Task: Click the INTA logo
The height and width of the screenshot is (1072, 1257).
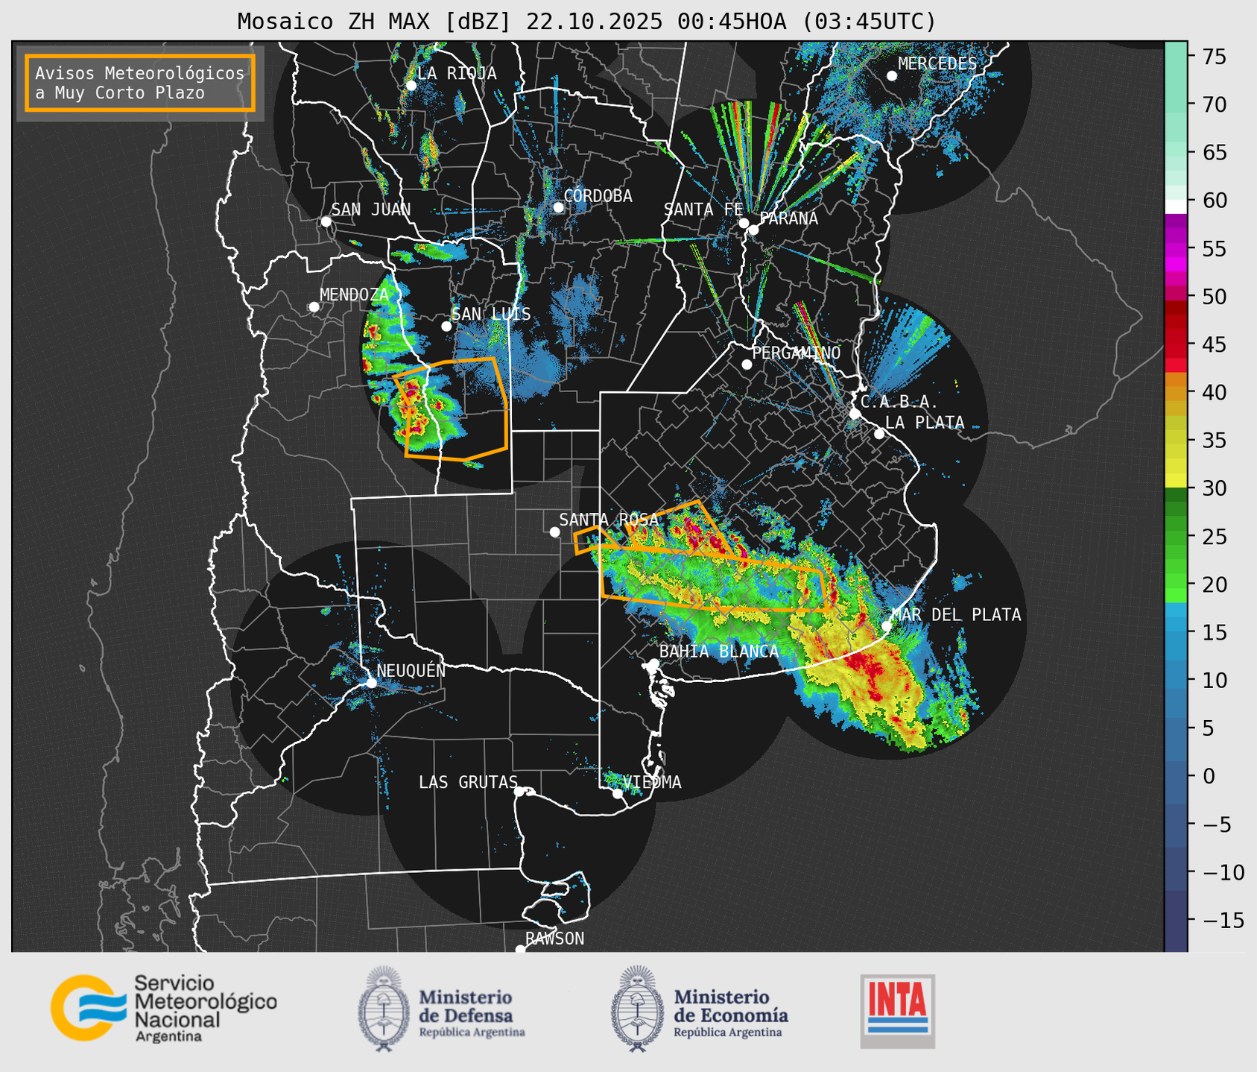Action: tap(897, 1011)
